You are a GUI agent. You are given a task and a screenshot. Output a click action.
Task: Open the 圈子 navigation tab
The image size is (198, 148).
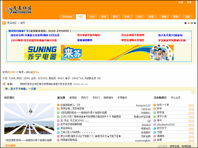pyautogui.click(x=115, y=17)
